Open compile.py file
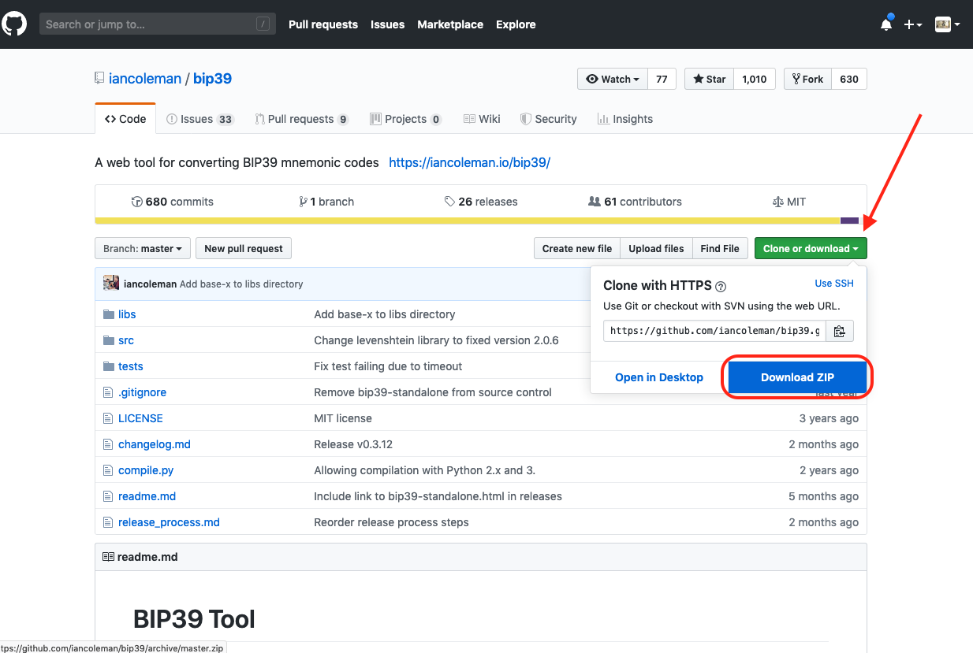The width and height of the screenshot is (973, 653). pyautogui.click(x=146, y=470)
